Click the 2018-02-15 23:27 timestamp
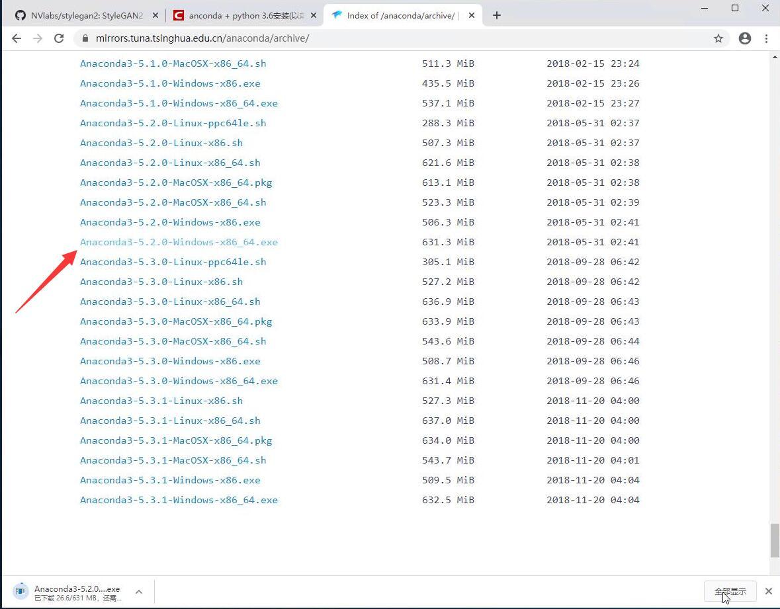This screenshot has height=609, width=780. pos(593,103)
